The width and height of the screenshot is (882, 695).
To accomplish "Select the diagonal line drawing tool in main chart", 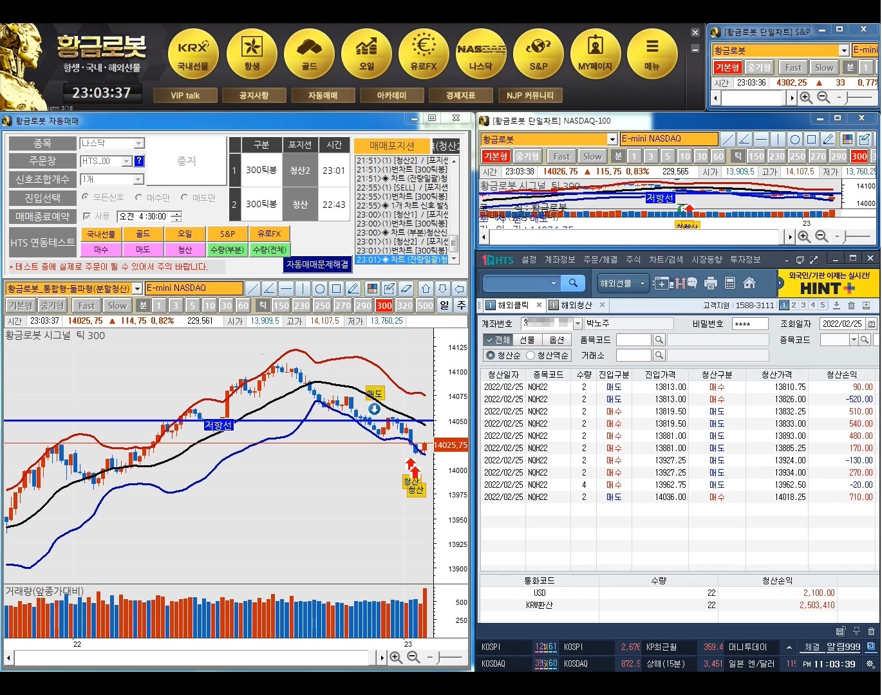I will tap(253, 288).
